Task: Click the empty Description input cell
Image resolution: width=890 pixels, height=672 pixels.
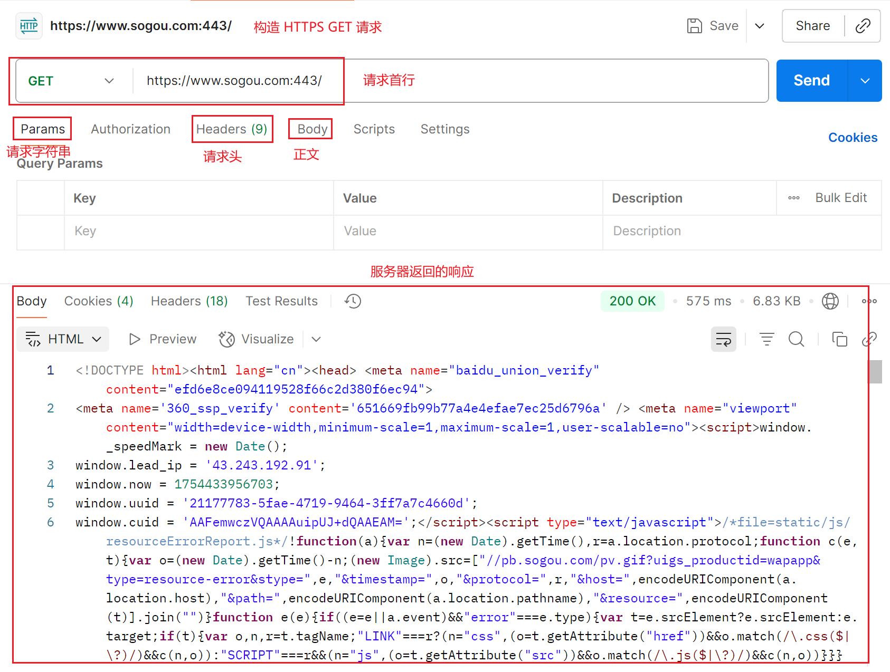Action: coord(742,232)
